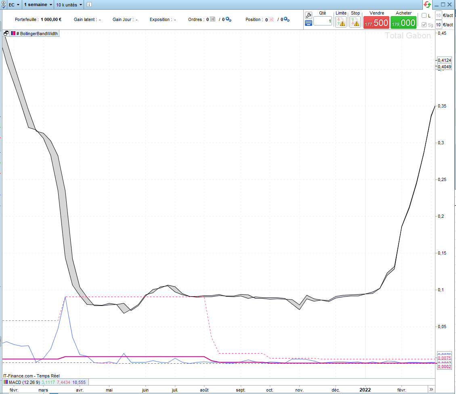This screenshot has width=456, height=394.
Task: Click the MACD indicator color icon
Action: click(x=6, y=382)
